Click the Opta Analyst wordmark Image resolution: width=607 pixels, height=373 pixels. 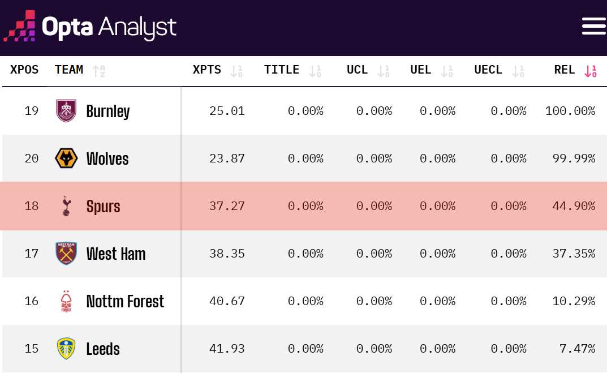[x=108, y=26]
